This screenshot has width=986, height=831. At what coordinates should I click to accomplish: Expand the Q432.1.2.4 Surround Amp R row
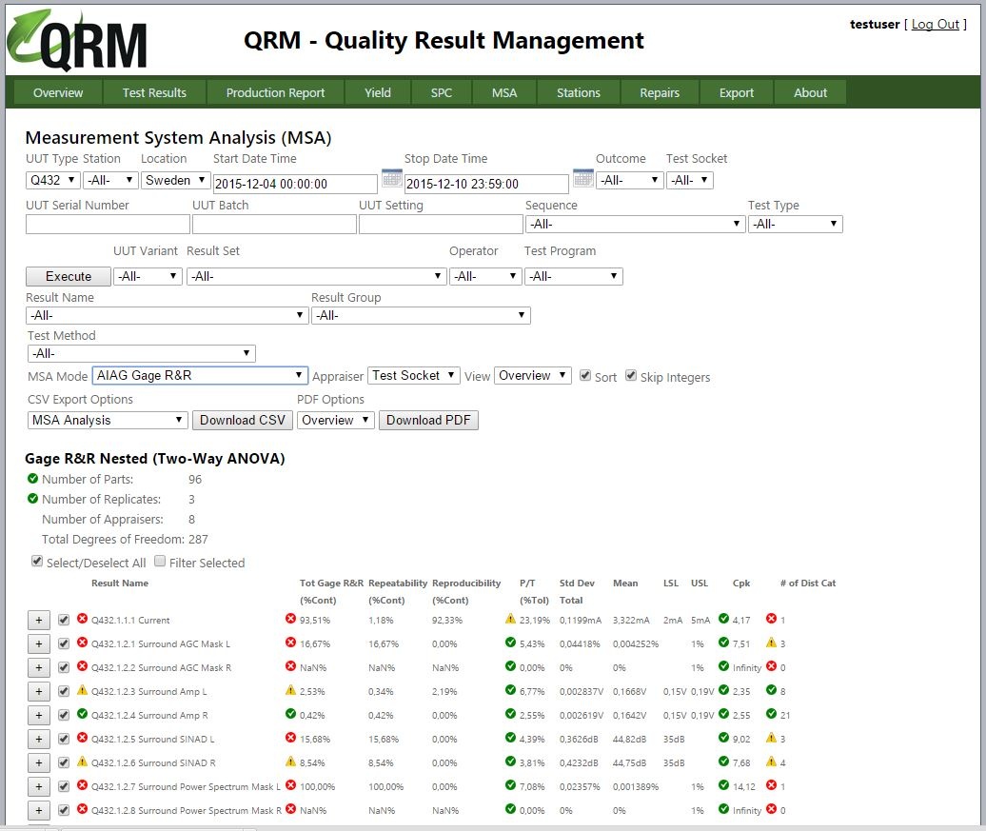tap(39, 715)
